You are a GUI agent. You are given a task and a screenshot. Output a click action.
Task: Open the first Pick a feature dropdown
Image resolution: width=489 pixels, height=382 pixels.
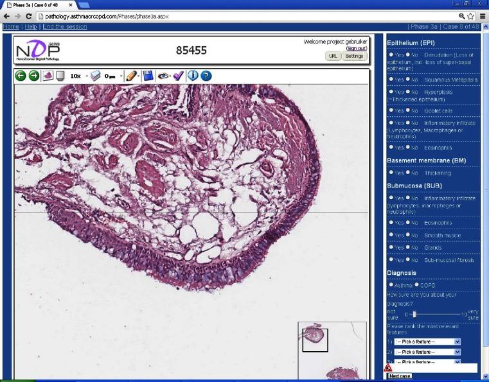[x=427, y=342]
